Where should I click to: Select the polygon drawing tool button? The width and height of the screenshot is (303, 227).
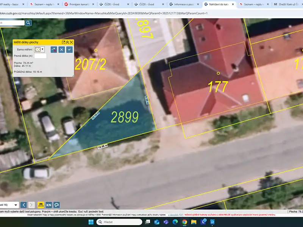[56, 205]
